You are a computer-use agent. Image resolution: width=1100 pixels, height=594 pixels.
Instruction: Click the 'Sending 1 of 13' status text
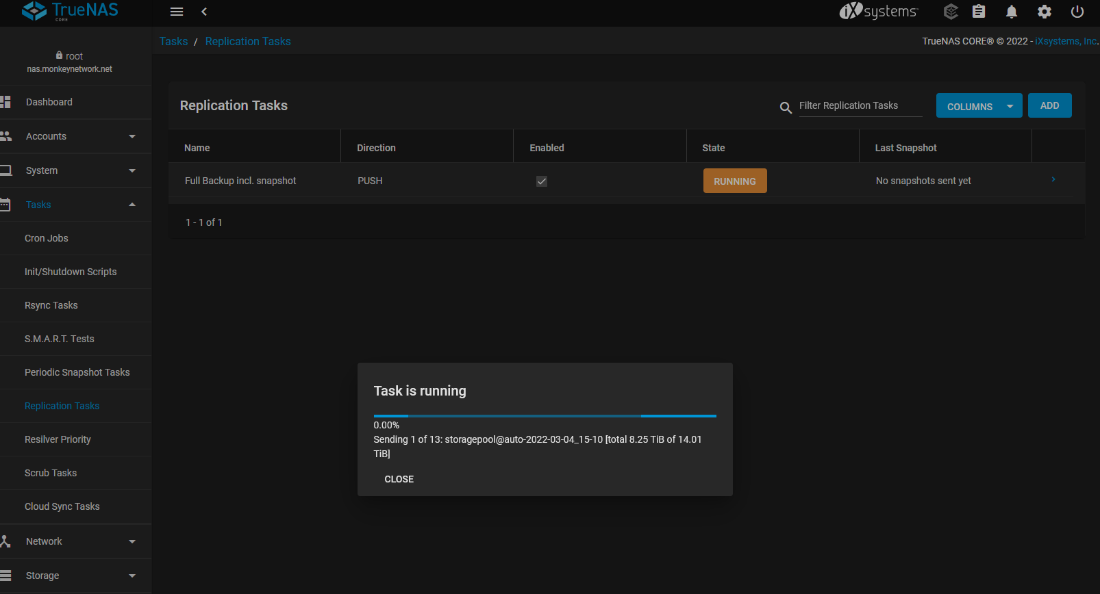click(x=538, y=446)
